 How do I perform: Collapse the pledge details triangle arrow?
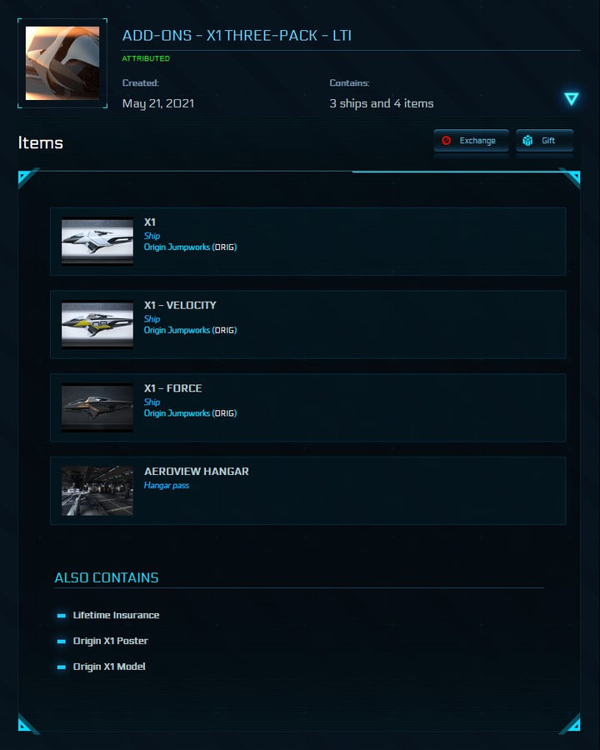tap(572, 99)
